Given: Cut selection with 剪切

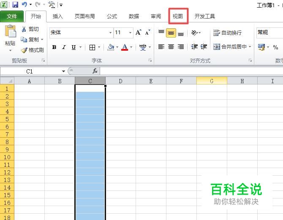Looking at the screenshot, I should pos(30,29).
